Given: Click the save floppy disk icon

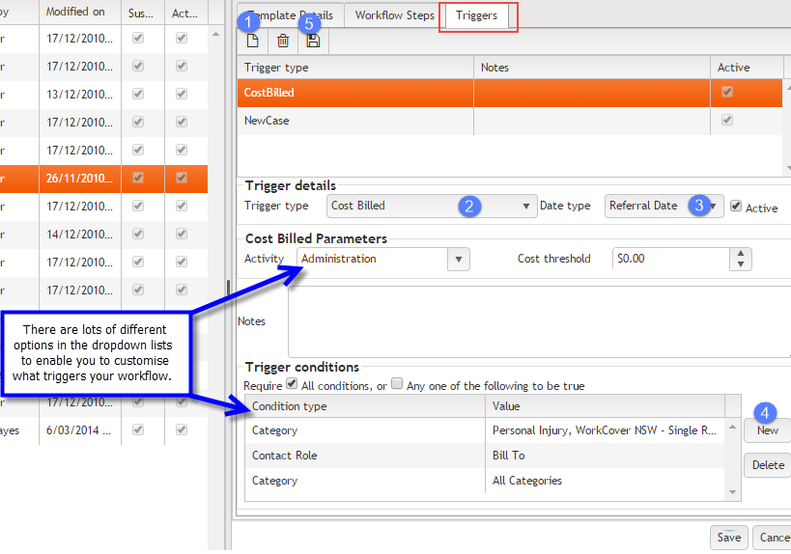Looking at the screenshot, I should (313, 41).
